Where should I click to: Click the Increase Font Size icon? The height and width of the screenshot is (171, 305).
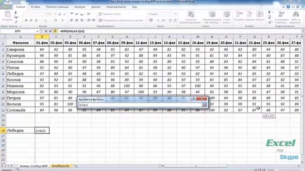pos(60,14)
